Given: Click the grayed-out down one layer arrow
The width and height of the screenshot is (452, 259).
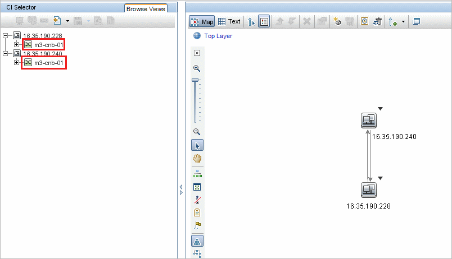Looking at the screenshot, I should [292, 21].
